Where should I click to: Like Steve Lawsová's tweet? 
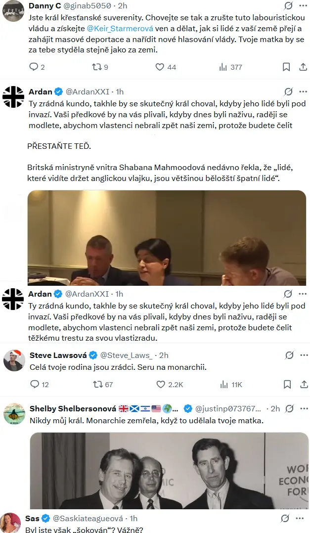point(161,384)
